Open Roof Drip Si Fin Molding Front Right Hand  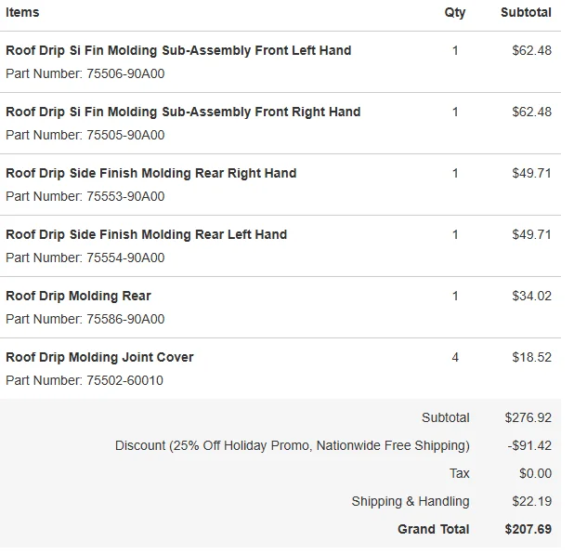click(183, 112)
